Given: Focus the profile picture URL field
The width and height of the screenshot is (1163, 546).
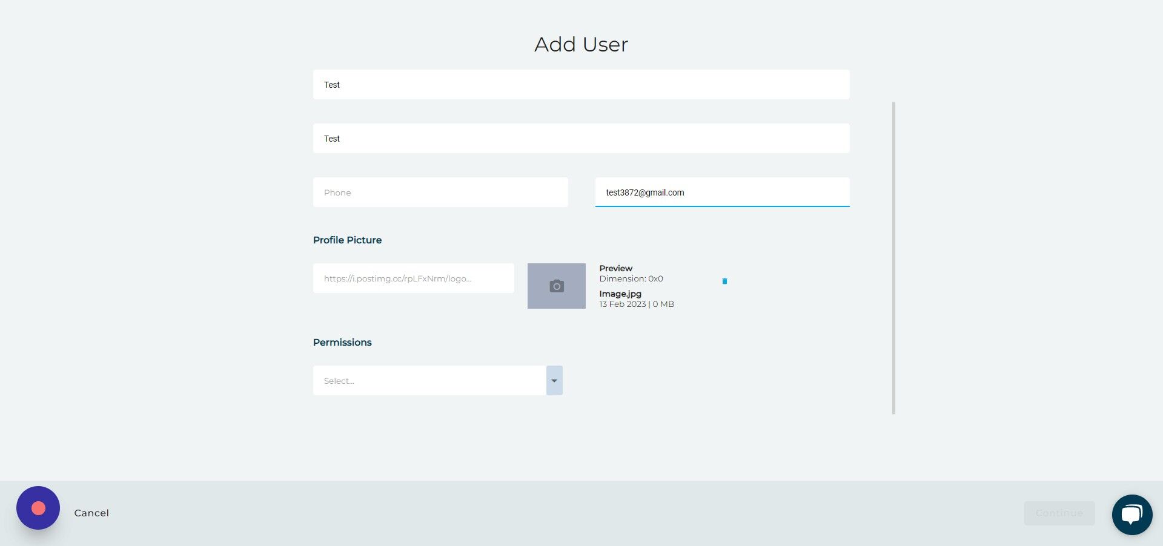Looking at the screenshot, I should 414,278.
